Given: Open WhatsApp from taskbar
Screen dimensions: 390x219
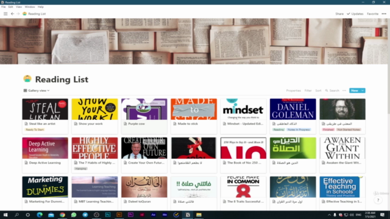Looking at the screenshot, I should (x=74, y=215).
